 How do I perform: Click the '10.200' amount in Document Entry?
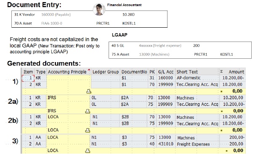pyautogui.click(x=128, y=15)
